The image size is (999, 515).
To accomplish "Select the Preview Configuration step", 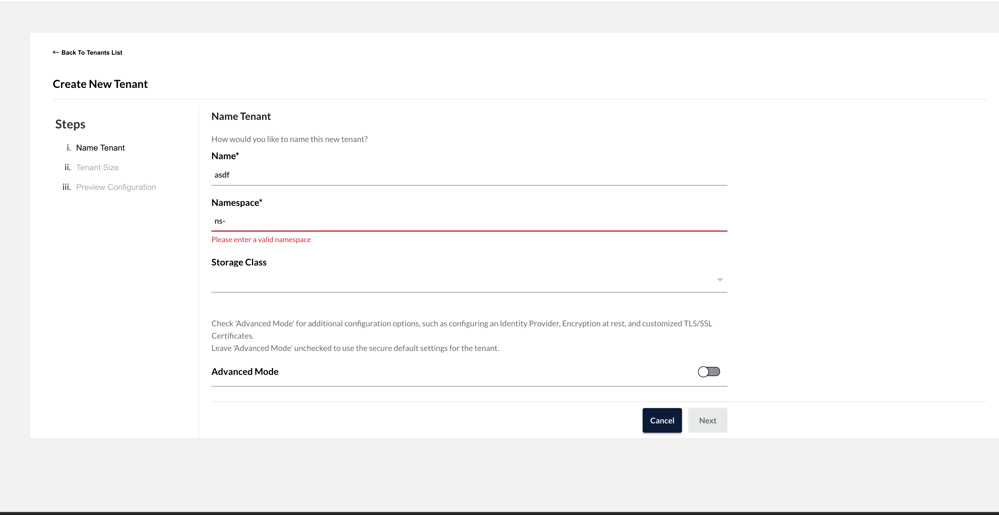I will pyautogui.click(x=116, y=187).
